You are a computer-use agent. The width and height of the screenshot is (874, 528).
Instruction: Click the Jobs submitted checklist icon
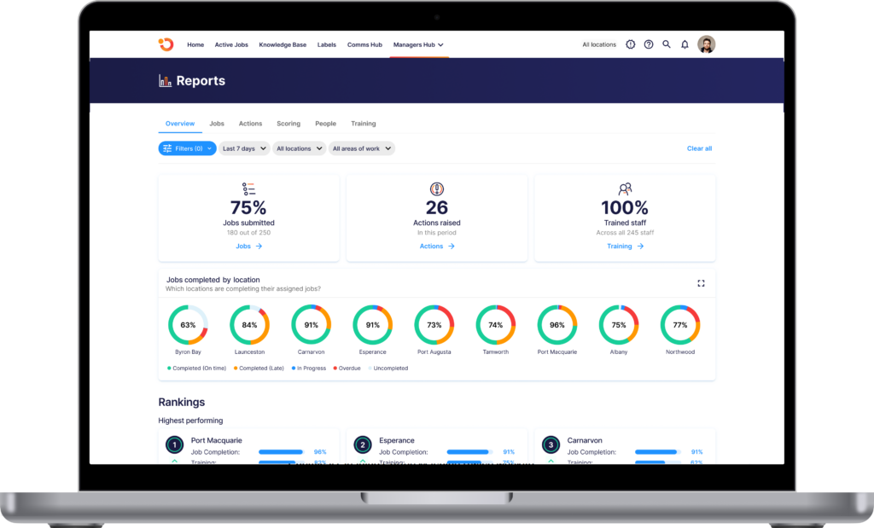(248, 189)
